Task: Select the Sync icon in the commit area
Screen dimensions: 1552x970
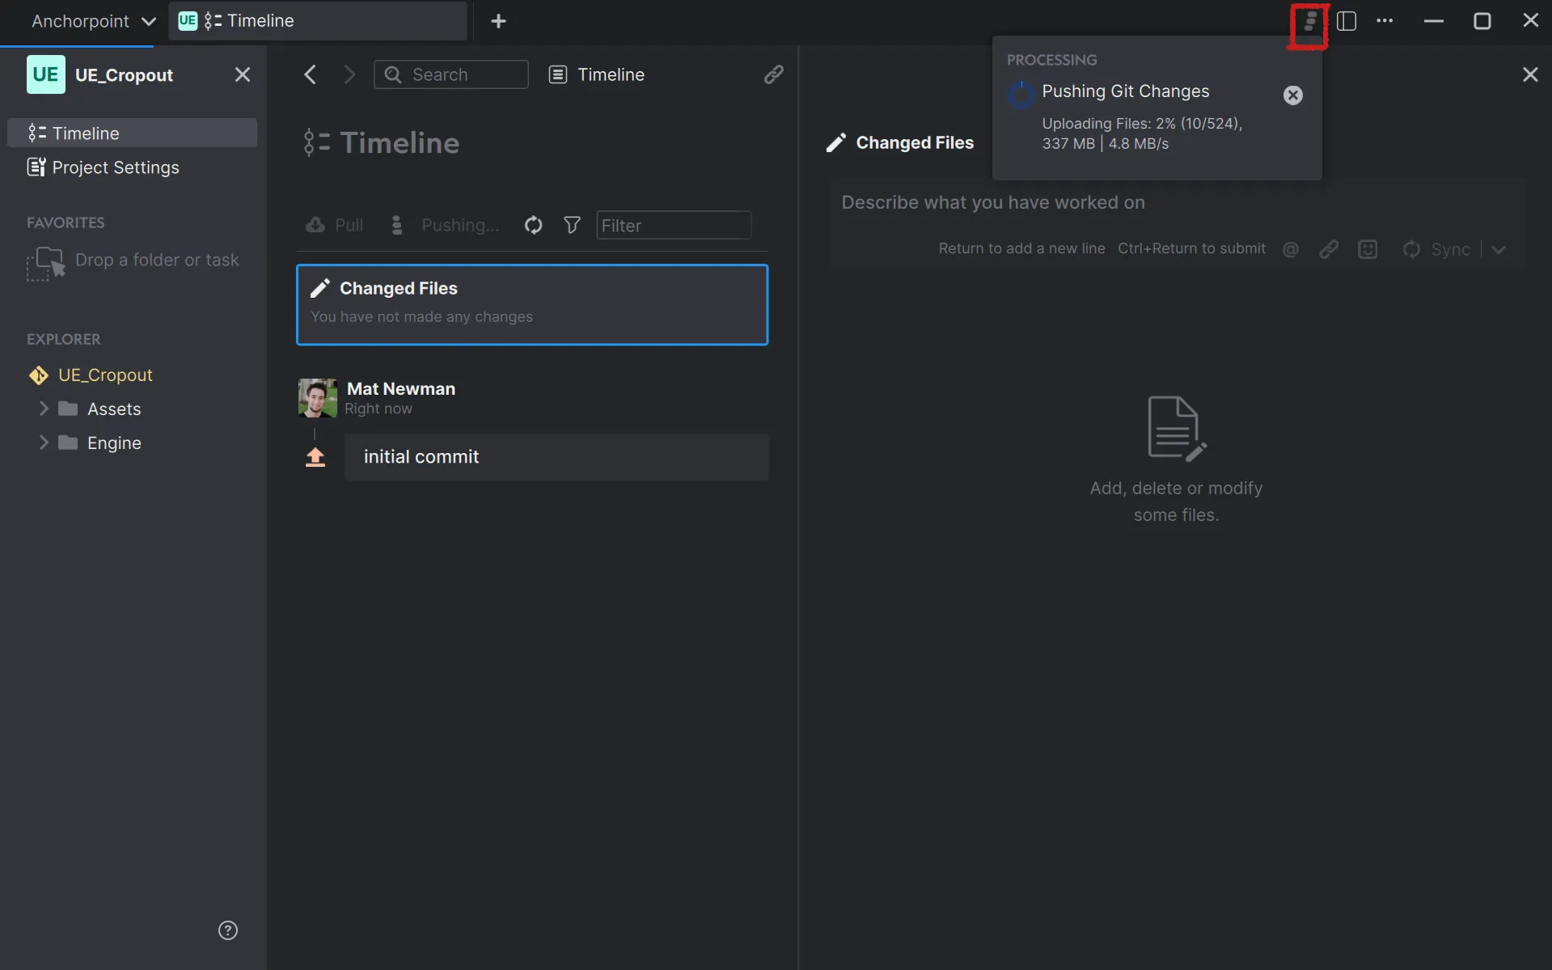Action: click(x=1410, y=249)
